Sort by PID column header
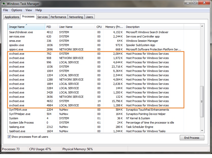 [51, 27]
